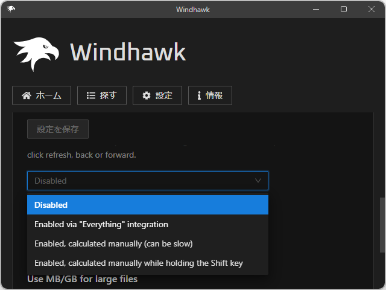The image size is (386, 290).
Task: Click the "click refresh, back or forward." text
Action: tap(81, 155)
